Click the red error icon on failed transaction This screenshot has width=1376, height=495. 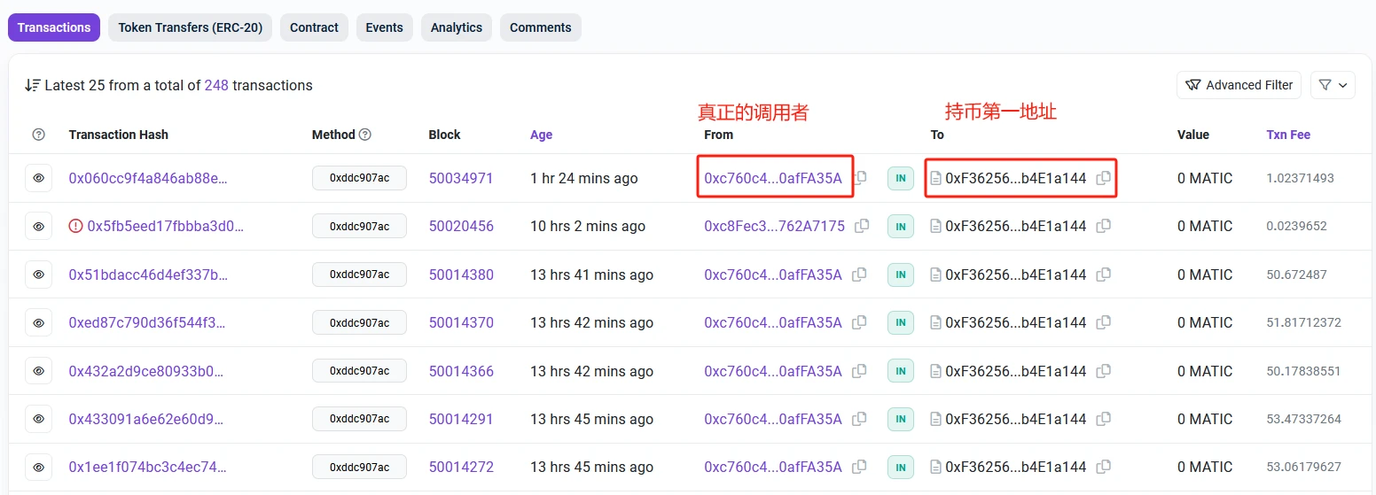75,226
